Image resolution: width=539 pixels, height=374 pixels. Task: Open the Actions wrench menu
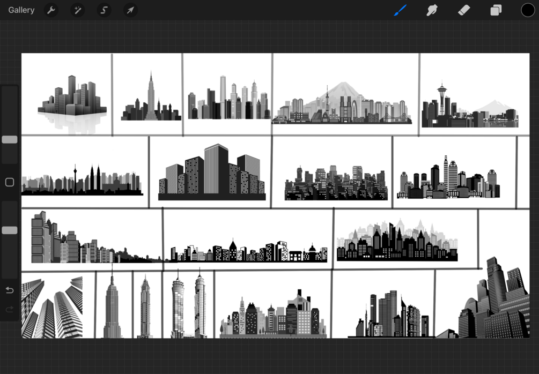(x=51, y=10)
